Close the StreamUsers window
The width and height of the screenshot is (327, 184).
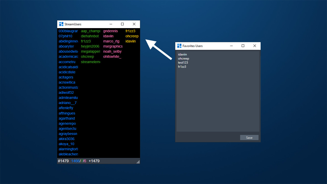coord(134,24)
